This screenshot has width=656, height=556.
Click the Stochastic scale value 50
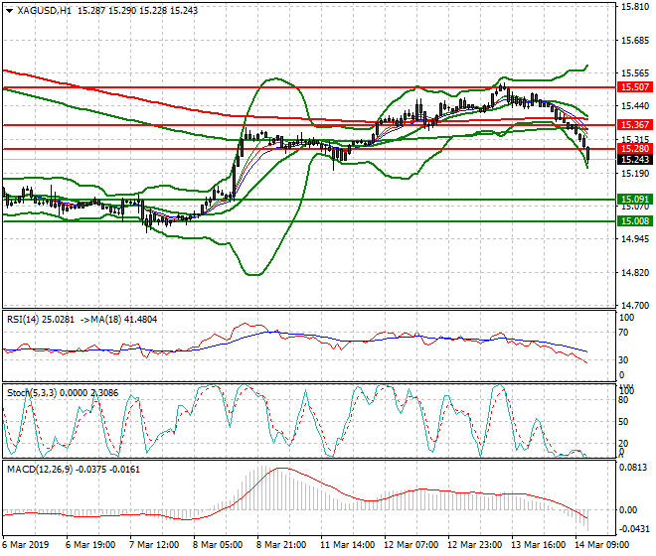(x=624, y=421)
